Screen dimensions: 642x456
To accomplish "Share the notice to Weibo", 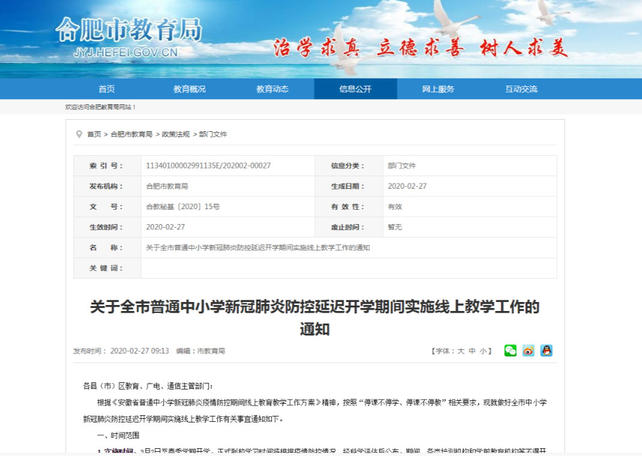I will pyautogui.click(x=528, y=351).
